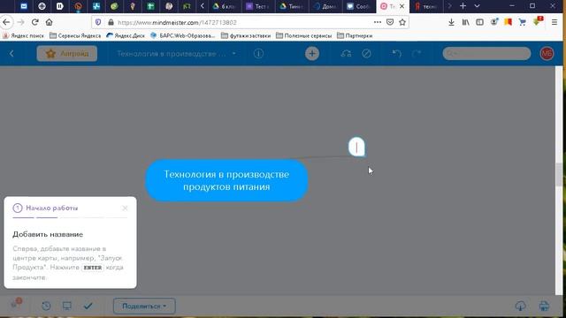Click the Firefox forward arrow
The height and width of the screenshot is (318, 566).
20,22
